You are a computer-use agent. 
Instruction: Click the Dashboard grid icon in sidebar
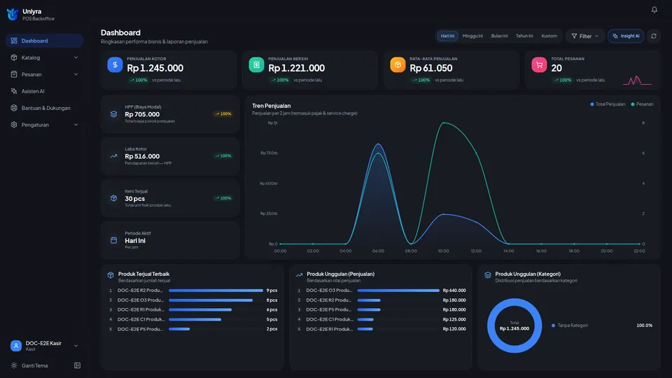pyautogui.click(x=14, y=41)
